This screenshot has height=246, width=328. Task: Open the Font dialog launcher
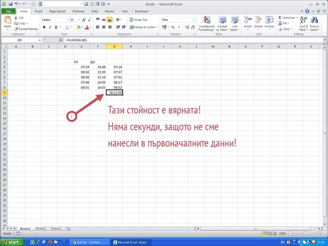[x=91, y=34]
